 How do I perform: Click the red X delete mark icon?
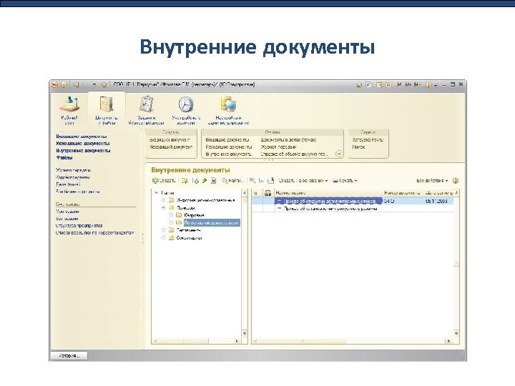(x=213, y=181)
